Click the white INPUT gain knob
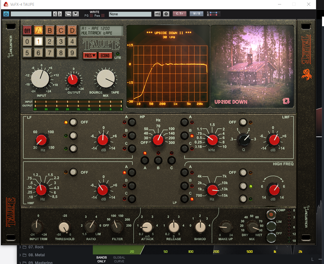 [x=40, y=79]
